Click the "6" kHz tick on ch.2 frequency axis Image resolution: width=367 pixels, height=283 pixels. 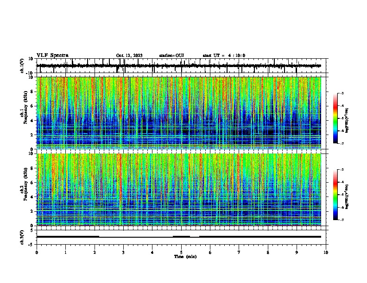[32, 183]
